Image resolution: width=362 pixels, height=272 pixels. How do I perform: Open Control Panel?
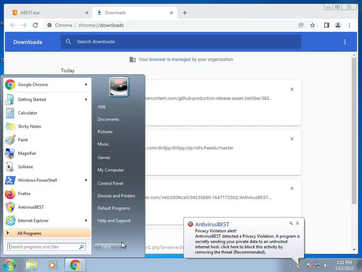[x=110, y=183]
